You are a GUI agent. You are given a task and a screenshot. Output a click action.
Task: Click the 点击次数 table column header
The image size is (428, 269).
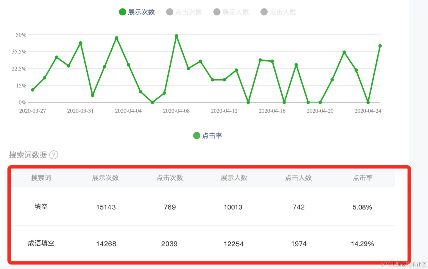[170, 178]
